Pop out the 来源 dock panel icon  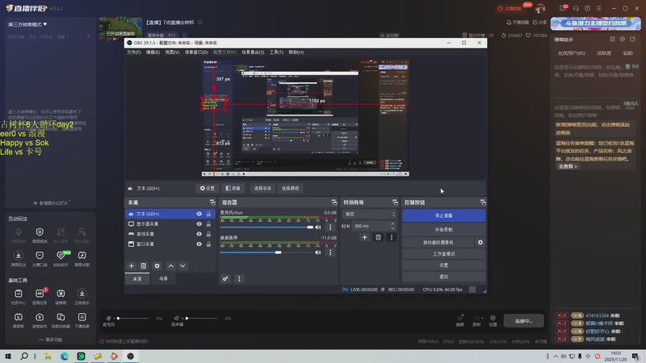(212, 202)
